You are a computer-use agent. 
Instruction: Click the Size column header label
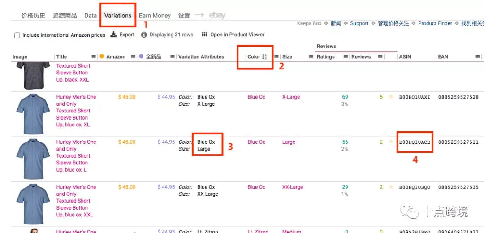click(x=287, y=57)
